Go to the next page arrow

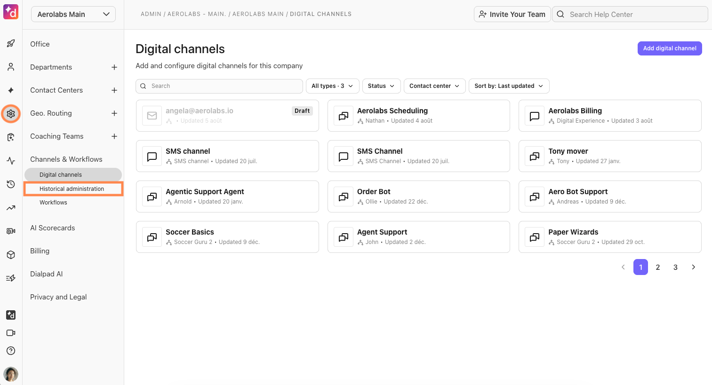(x=693, y=267)
